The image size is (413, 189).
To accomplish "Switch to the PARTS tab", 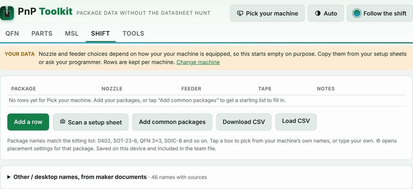I will 42,33.
